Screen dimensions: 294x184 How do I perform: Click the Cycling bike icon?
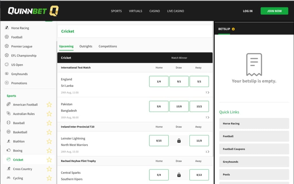(x=8, y=178)
